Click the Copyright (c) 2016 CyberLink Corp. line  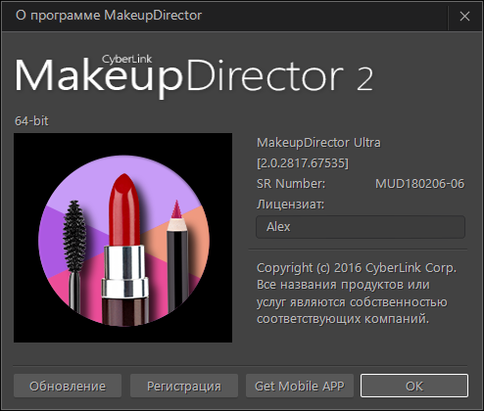(357, 268)
